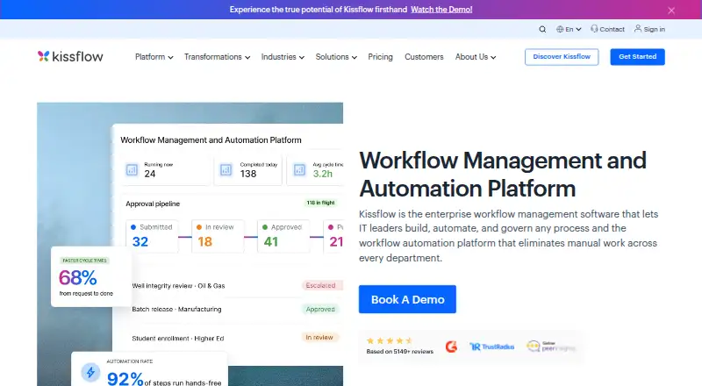Click the G2 review logo
This screenshot has width=702, height=386.
[x=451, y=347]
